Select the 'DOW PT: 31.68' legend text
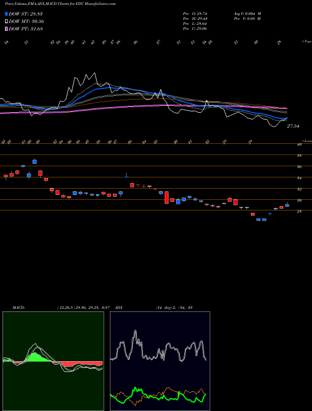 tap(26, 29)
